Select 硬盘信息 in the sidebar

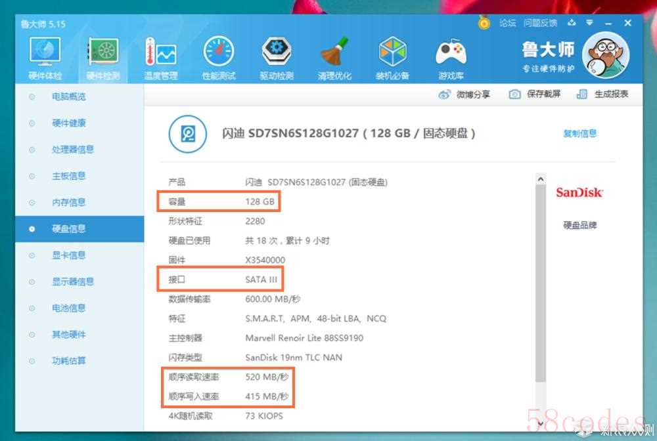click(79, 229)
